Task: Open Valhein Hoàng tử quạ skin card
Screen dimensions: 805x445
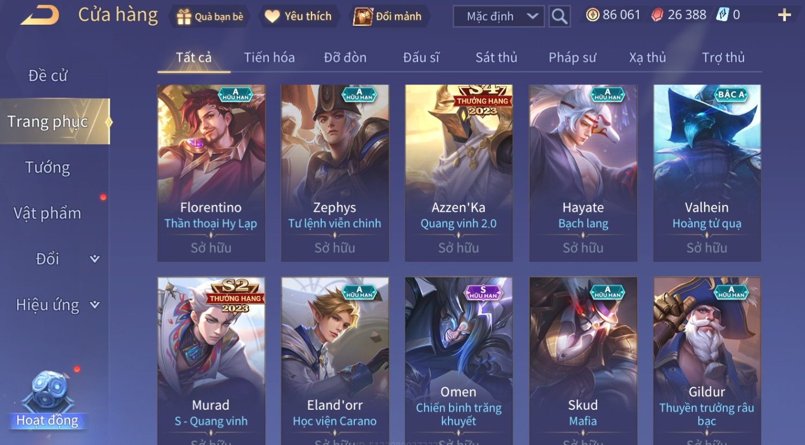Action: [707, 173]
